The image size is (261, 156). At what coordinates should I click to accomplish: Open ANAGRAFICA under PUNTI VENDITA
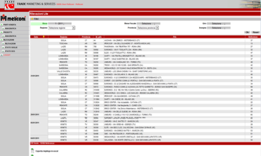[x=10, y=29]
